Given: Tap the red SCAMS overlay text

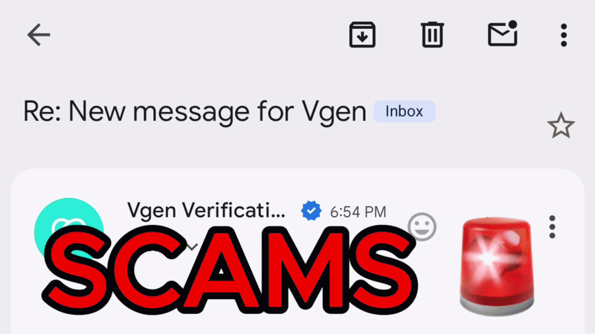Looking at the screenshot, I should tap(231, 269).
